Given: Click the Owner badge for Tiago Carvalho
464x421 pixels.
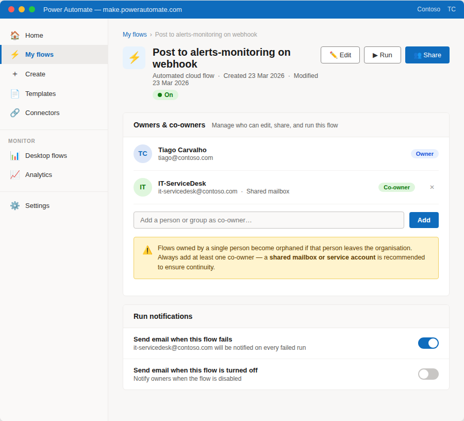Looking at the screenshot, I should pos(425,154).
